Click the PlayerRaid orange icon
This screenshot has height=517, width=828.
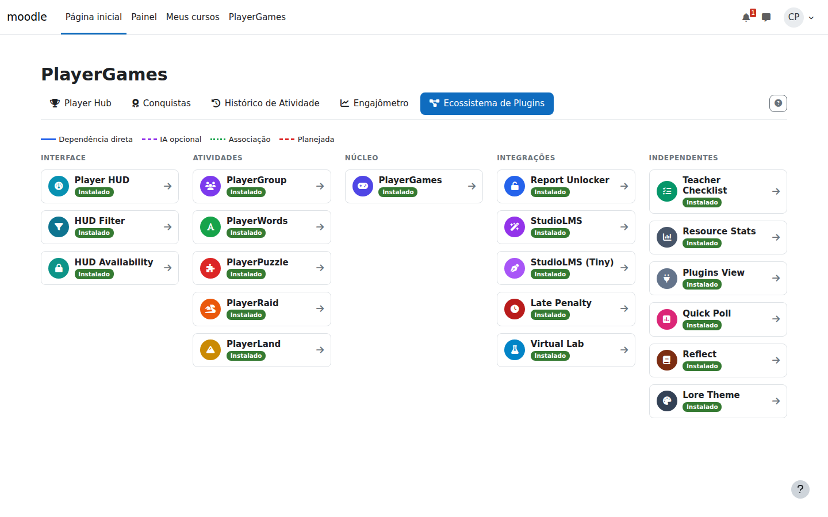(210, 309)
